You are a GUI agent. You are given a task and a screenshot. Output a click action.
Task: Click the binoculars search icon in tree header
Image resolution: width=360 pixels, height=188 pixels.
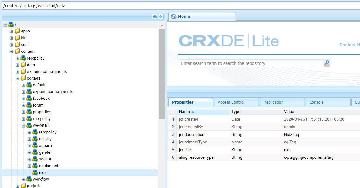(154, 17)
